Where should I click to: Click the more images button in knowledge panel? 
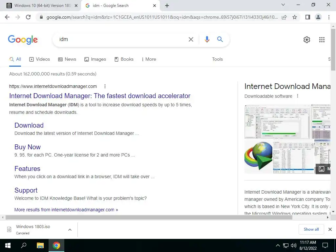point(323,169)
